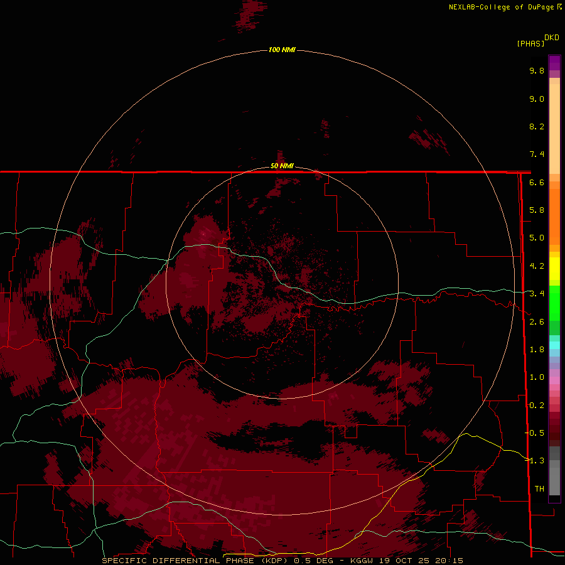Pick the pink segment beside 1.0
The width and height of the screenshot is (565, 565).
[x=554, y=380]
